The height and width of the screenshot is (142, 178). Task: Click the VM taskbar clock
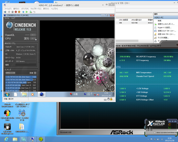[106, 94]
